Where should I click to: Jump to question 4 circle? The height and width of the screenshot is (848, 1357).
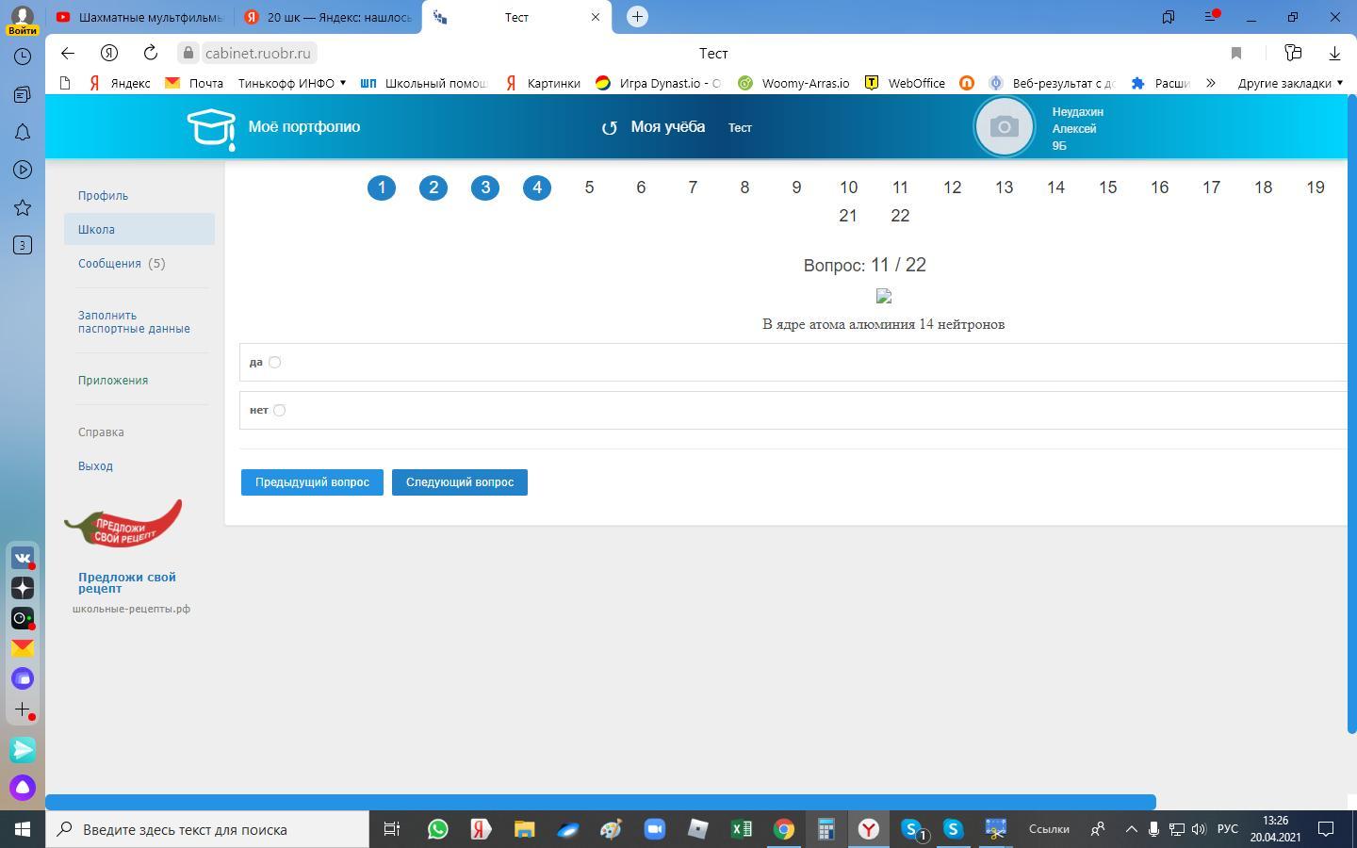(537, 188)
